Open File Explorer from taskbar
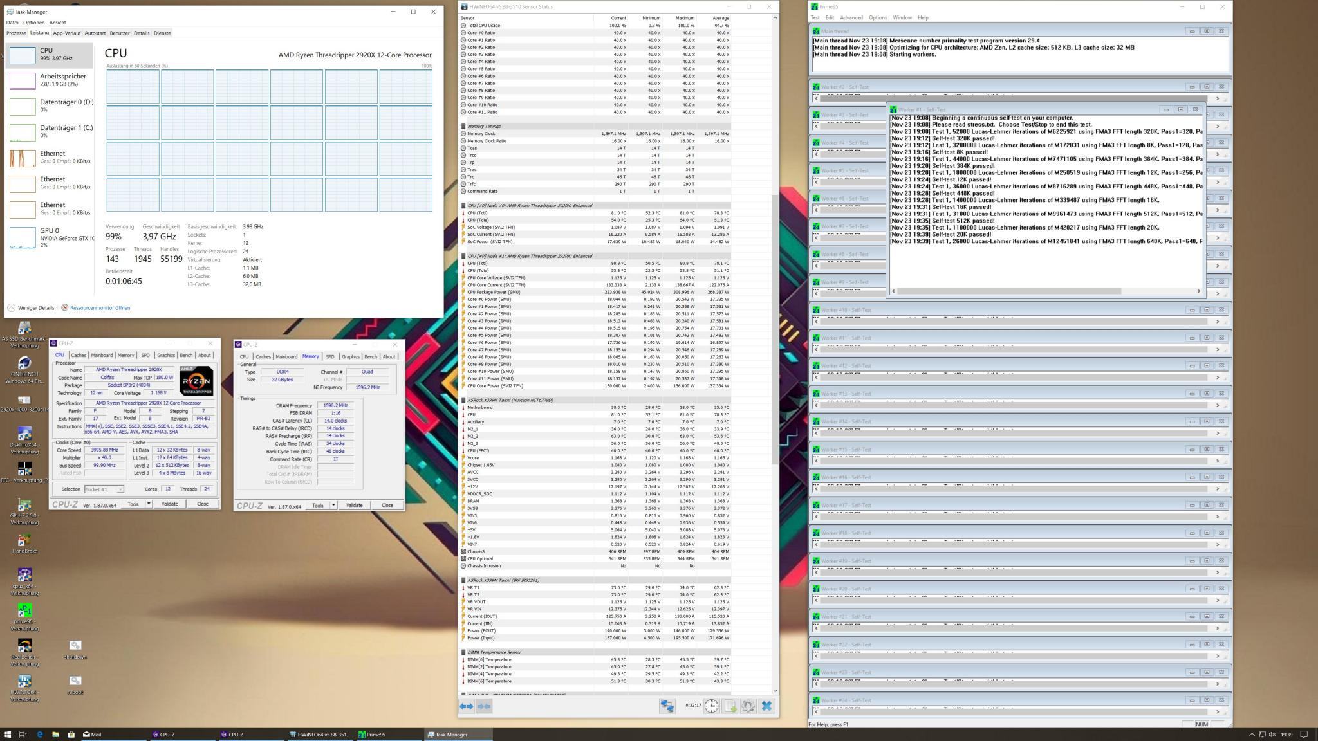Image resolution: width=1318 pixels, height=741 pixels. [55, 734]
